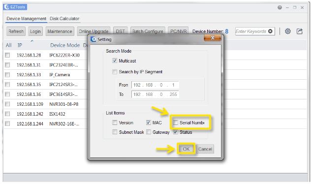The image size is (312, 184).
Task: Close the Setting dialog with X
Action: (x=212, y=37)
